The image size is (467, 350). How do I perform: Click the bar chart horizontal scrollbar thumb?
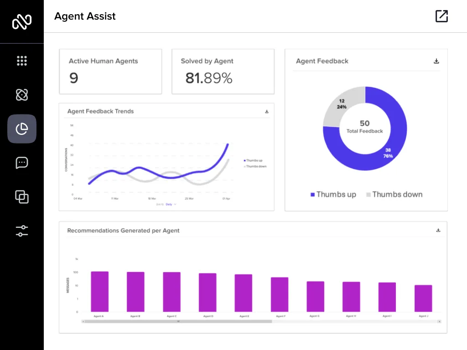pyautogui.click(x=178, y=321)
